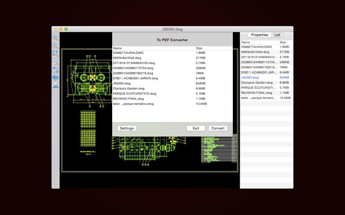Click the rotate view tool
The height and width of the screenshot is (215, 345).
(x=56, y=70)
